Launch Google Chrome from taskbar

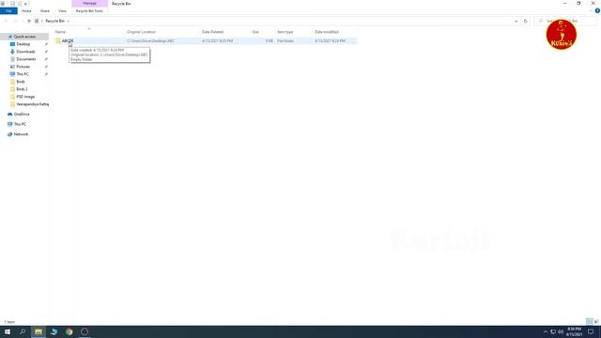[x=69, y=331]
